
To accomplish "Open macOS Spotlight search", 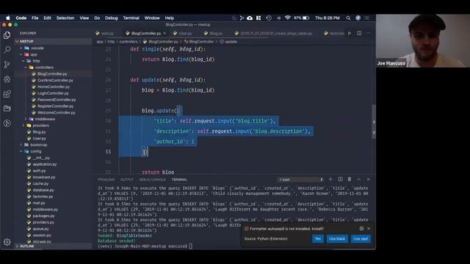I will (348, 18).
